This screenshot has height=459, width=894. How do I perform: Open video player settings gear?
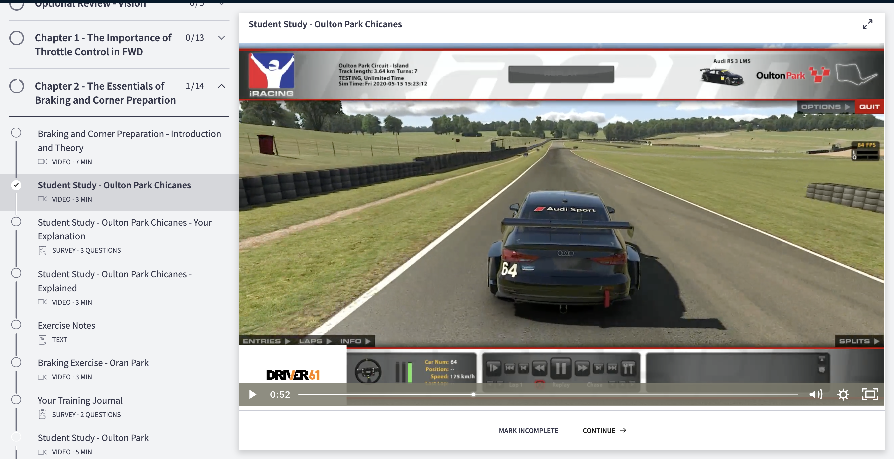(844, 394)
